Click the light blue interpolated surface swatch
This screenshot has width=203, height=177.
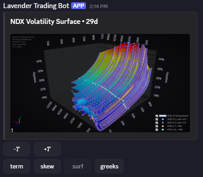tap(162, 116)
